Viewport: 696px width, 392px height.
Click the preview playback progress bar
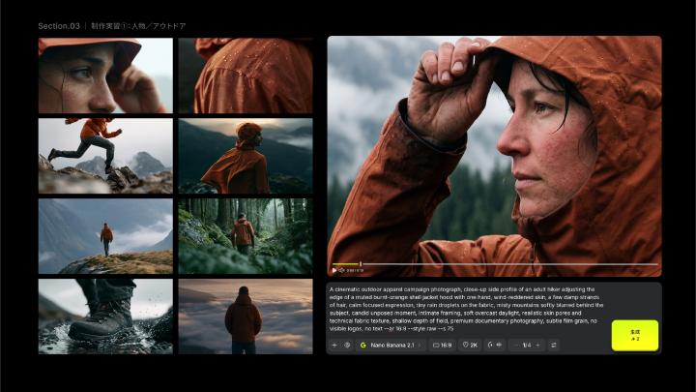tap(495, 264)
